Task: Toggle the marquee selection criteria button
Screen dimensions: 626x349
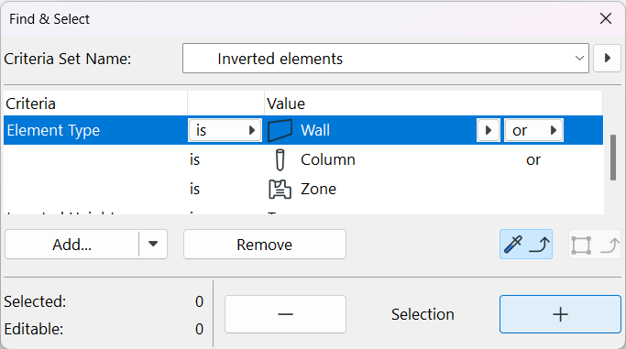Action: pyautogui.click(x=595, y=244)
